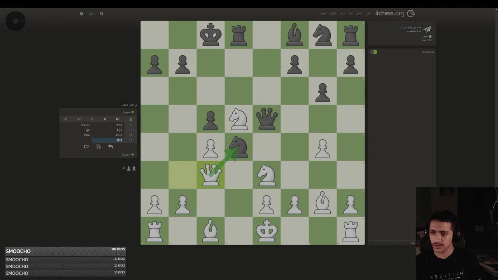This screenshot has width=498, height=280.
Task: Toggle the chat room switch
Action: tap(373, 52)
